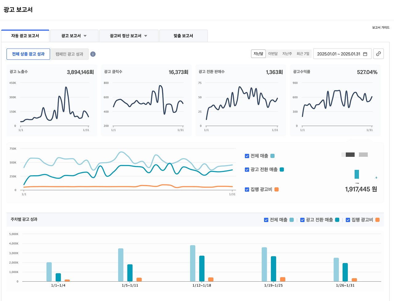The image size is (394, 301).
Task: Select the 최근 7일 period filter
Action: click(303, 53)
